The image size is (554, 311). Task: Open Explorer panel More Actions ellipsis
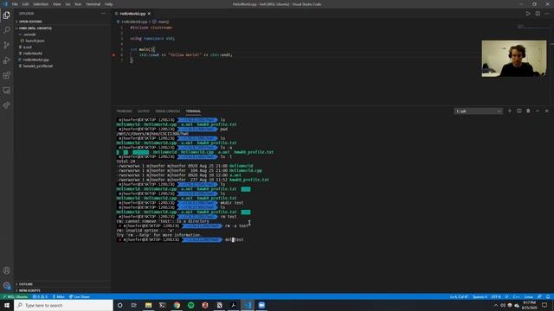point(103,14)
